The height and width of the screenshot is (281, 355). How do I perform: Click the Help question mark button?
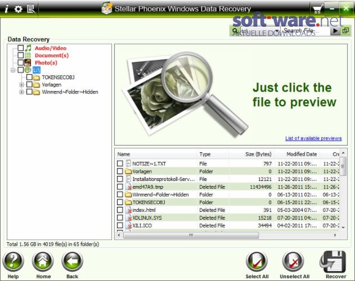pos(13,261)
